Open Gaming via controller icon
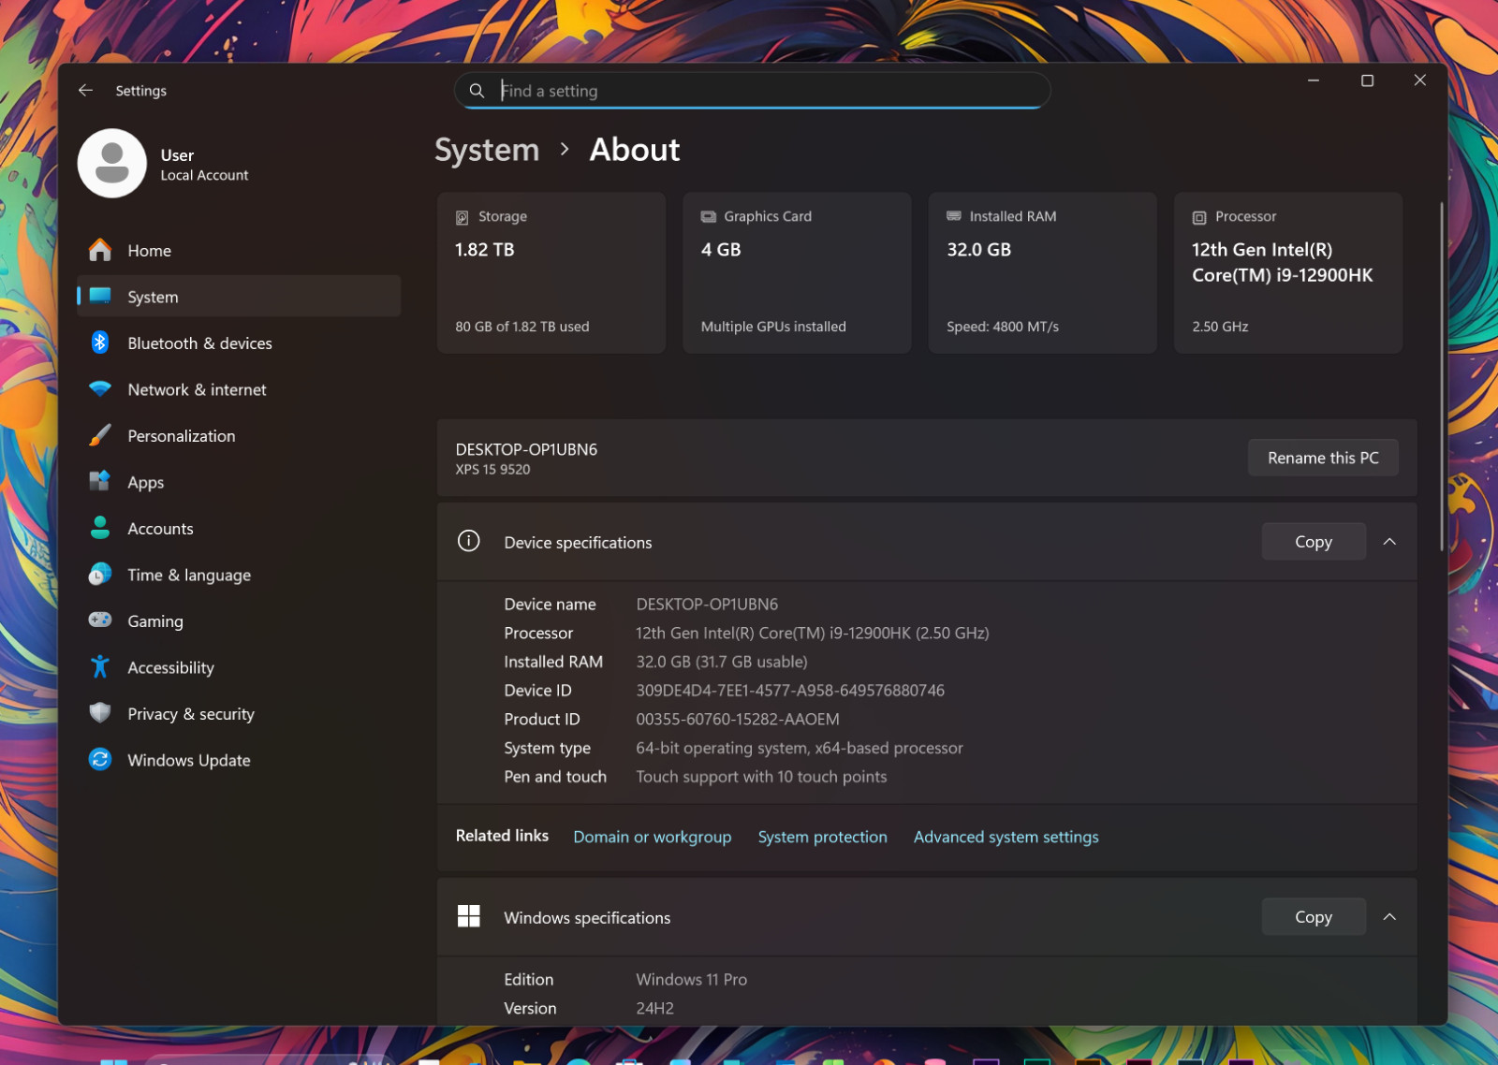This screenshot has width=1498, height=1065. pos(100,620)
